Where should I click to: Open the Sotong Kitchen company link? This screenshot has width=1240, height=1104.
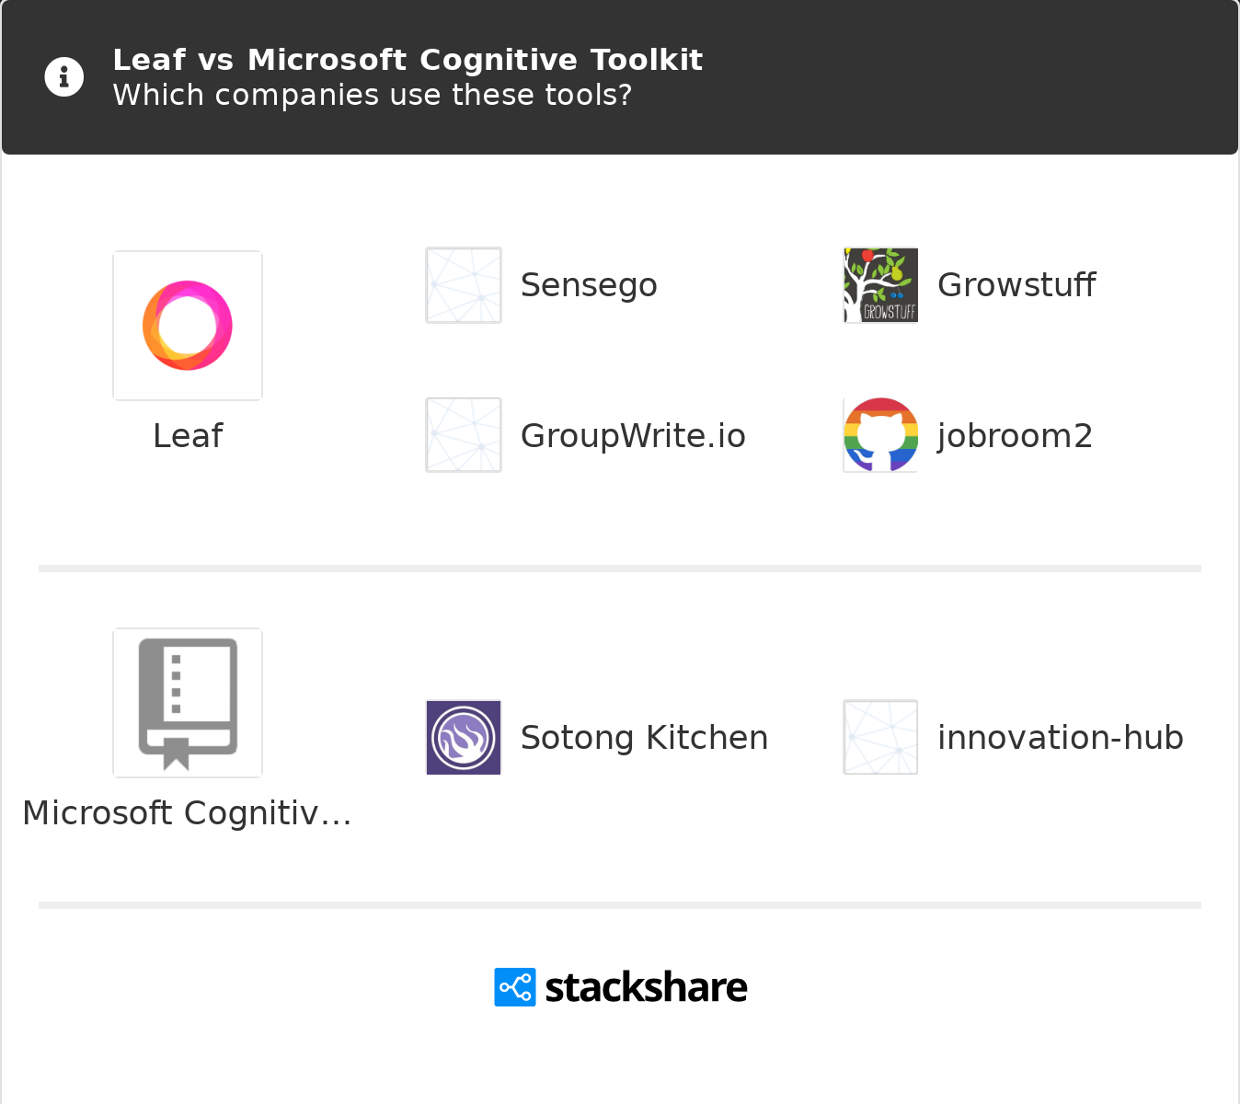click(644, 738)
